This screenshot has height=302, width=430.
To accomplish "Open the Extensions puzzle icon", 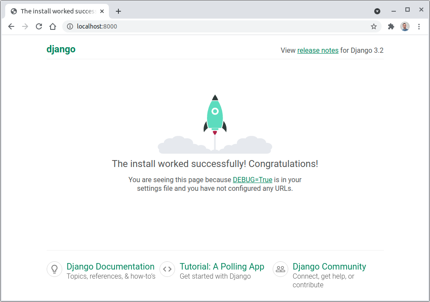I will pyautogui.click(x=391, y=26).
